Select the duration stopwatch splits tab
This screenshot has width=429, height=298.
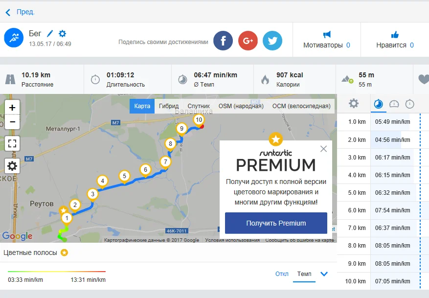(409, 104)
